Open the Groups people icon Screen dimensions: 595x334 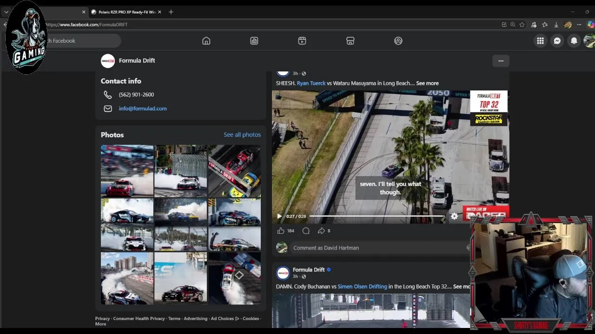398,41
